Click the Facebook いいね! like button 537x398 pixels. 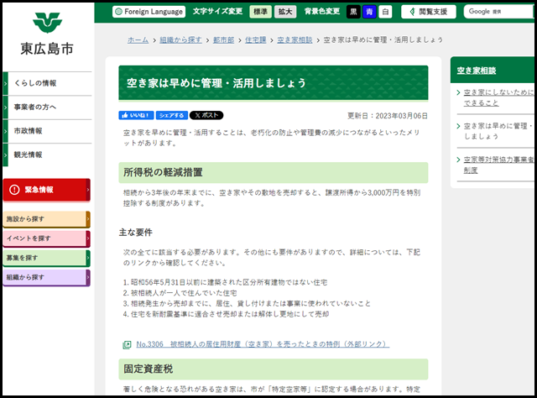(x=136, y=116)
